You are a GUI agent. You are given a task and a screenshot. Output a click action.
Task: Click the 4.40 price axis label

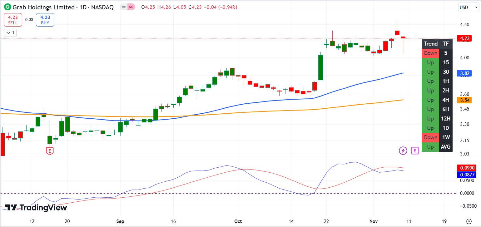coord(465,25)
